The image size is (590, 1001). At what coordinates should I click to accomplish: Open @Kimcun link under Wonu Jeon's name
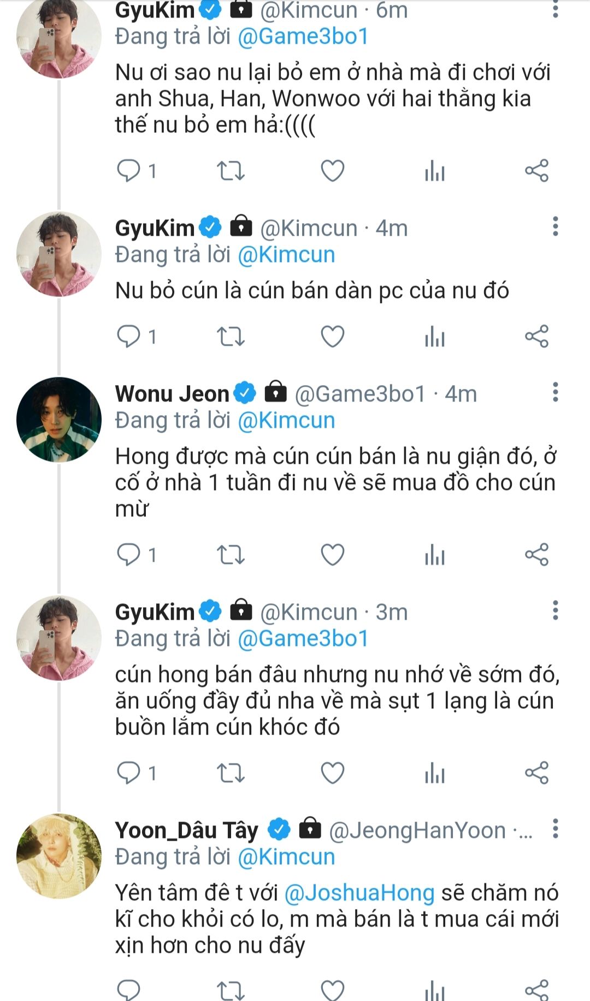(x=286, y=421)
